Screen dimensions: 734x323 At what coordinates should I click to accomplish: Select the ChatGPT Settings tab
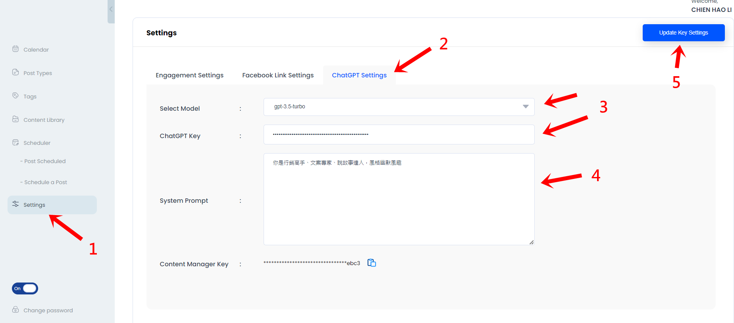[x=359, y=75]
